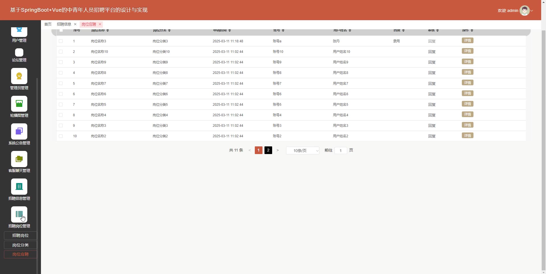The width and height of the screenshot is (546, 274).
Task: Open the 轮播图管理 sidebar icon
Action: [x=19, y=103]
